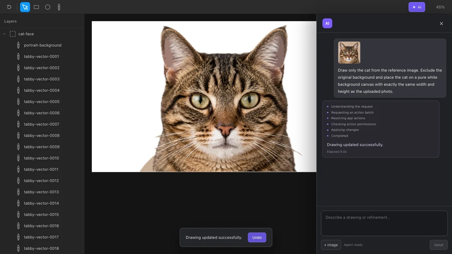Click the vector icon beside tabby-vector-0005
452x254 pixels.
18,102
